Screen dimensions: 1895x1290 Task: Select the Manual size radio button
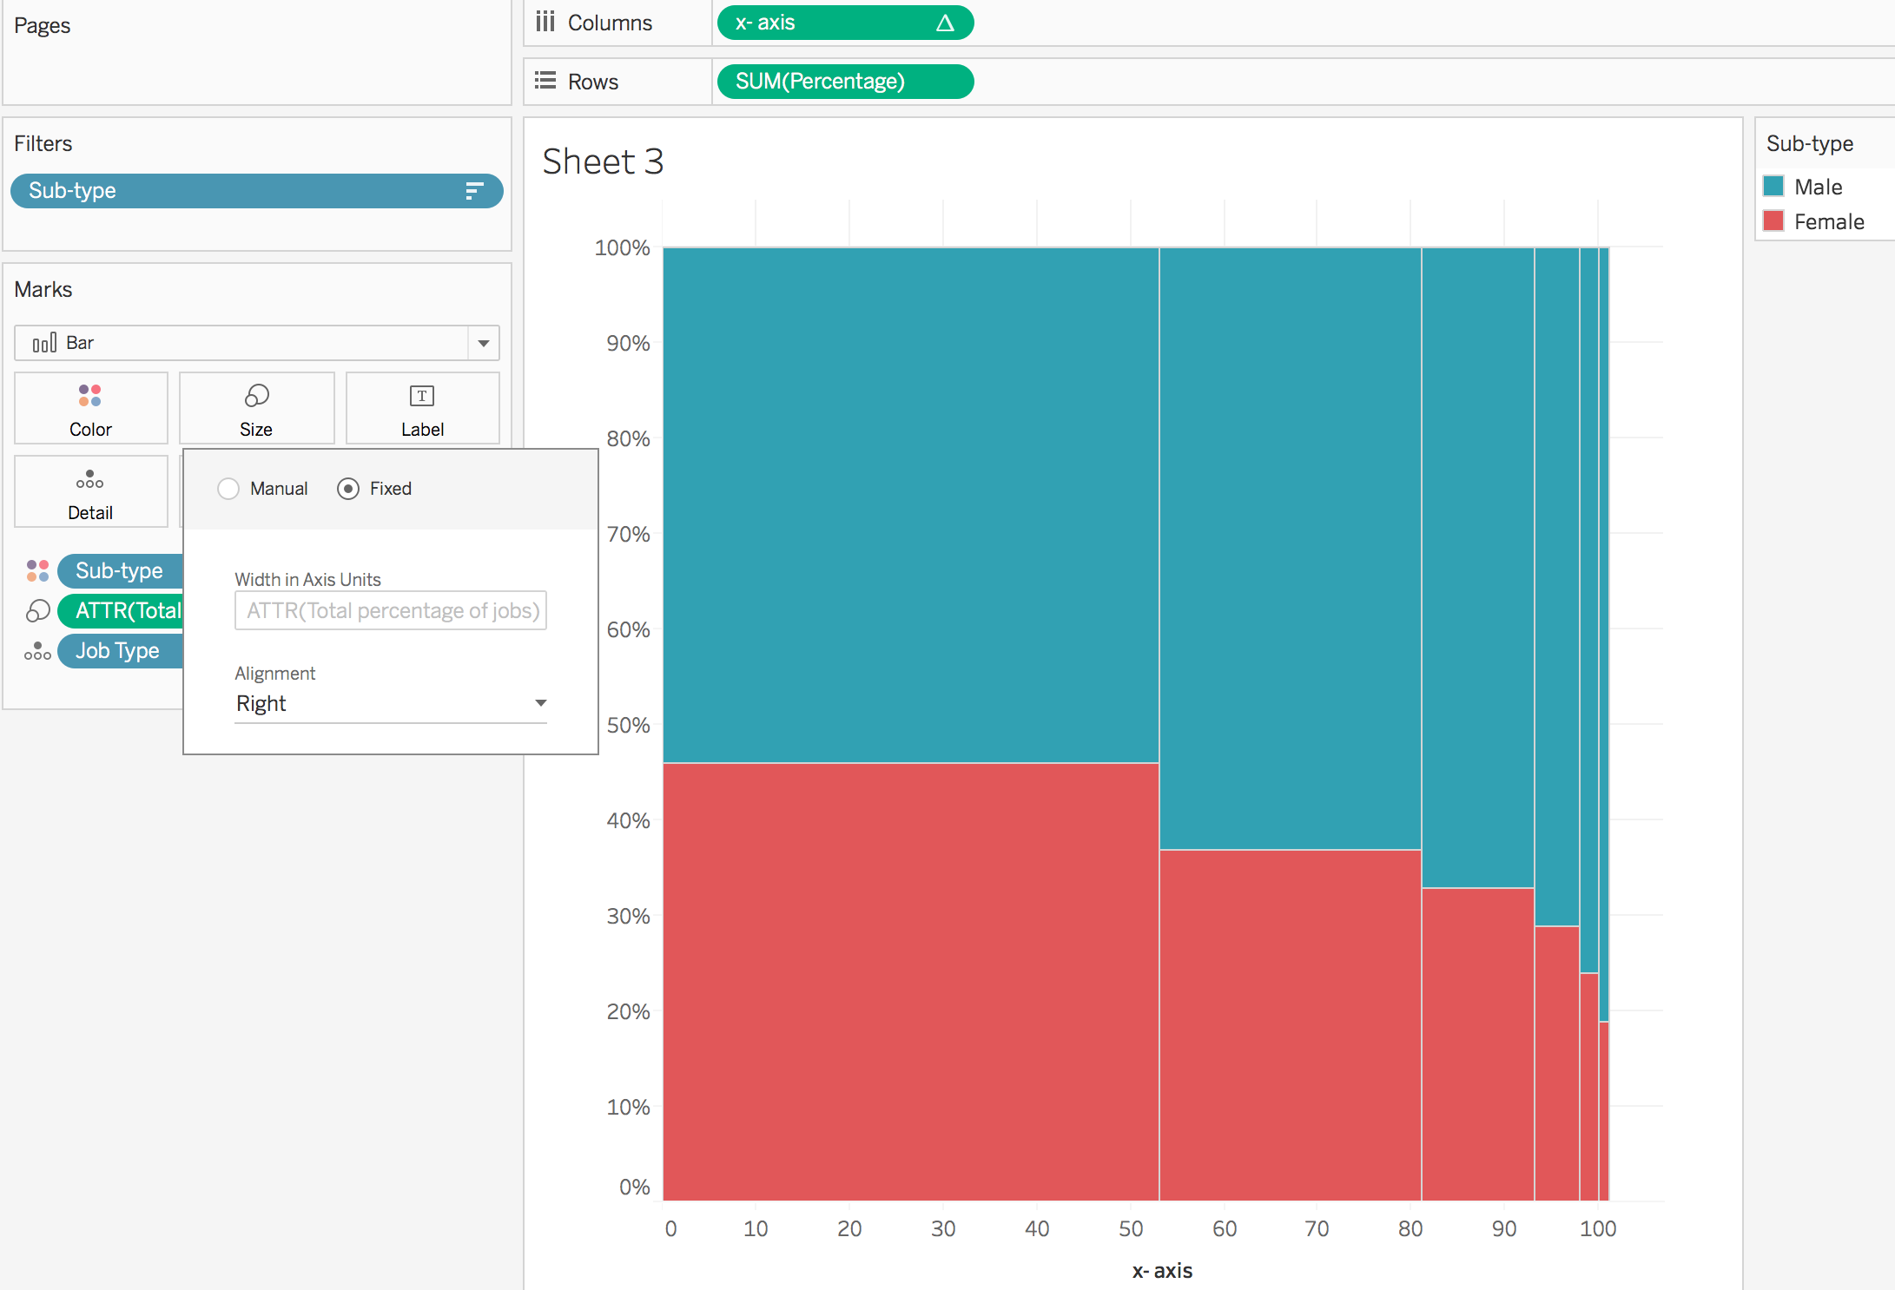[228, 489]
